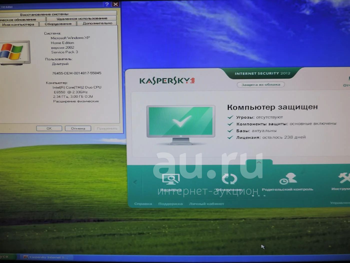Screen dimensions: 350x263
Task: Click the Компьютер защищен heading
Action: (272, 107)
